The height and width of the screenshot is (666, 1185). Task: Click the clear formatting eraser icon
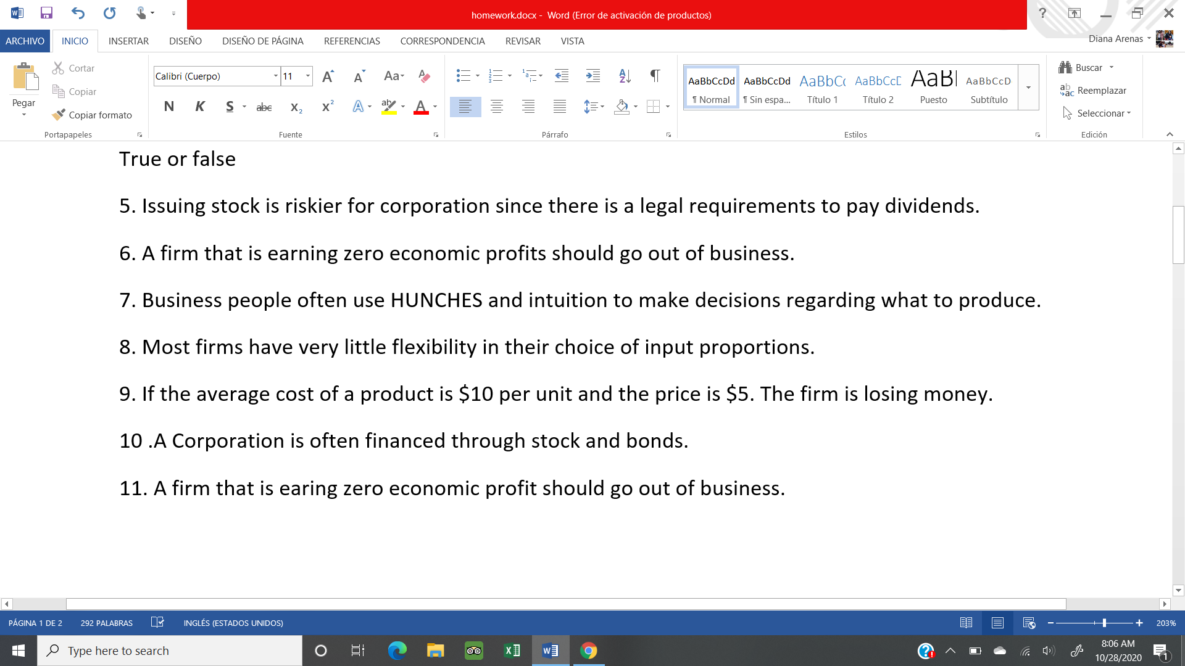tap(424, 76)
